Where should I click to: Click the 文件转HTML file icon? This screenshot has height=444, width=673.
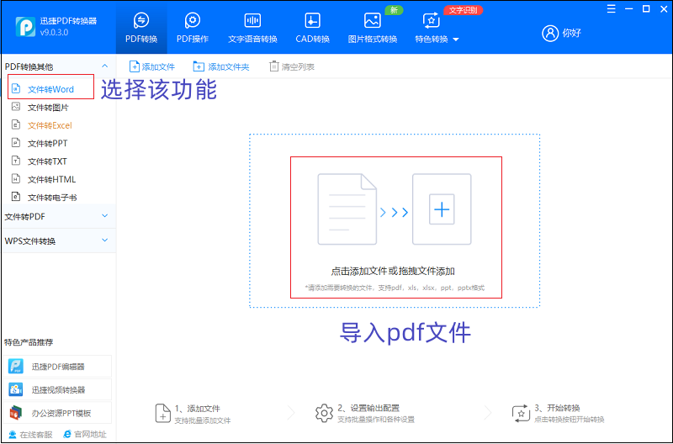pos(16,179)
